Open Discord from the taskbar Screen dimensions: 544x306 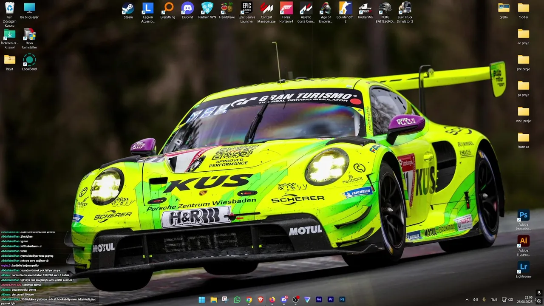tap(284, 300)
